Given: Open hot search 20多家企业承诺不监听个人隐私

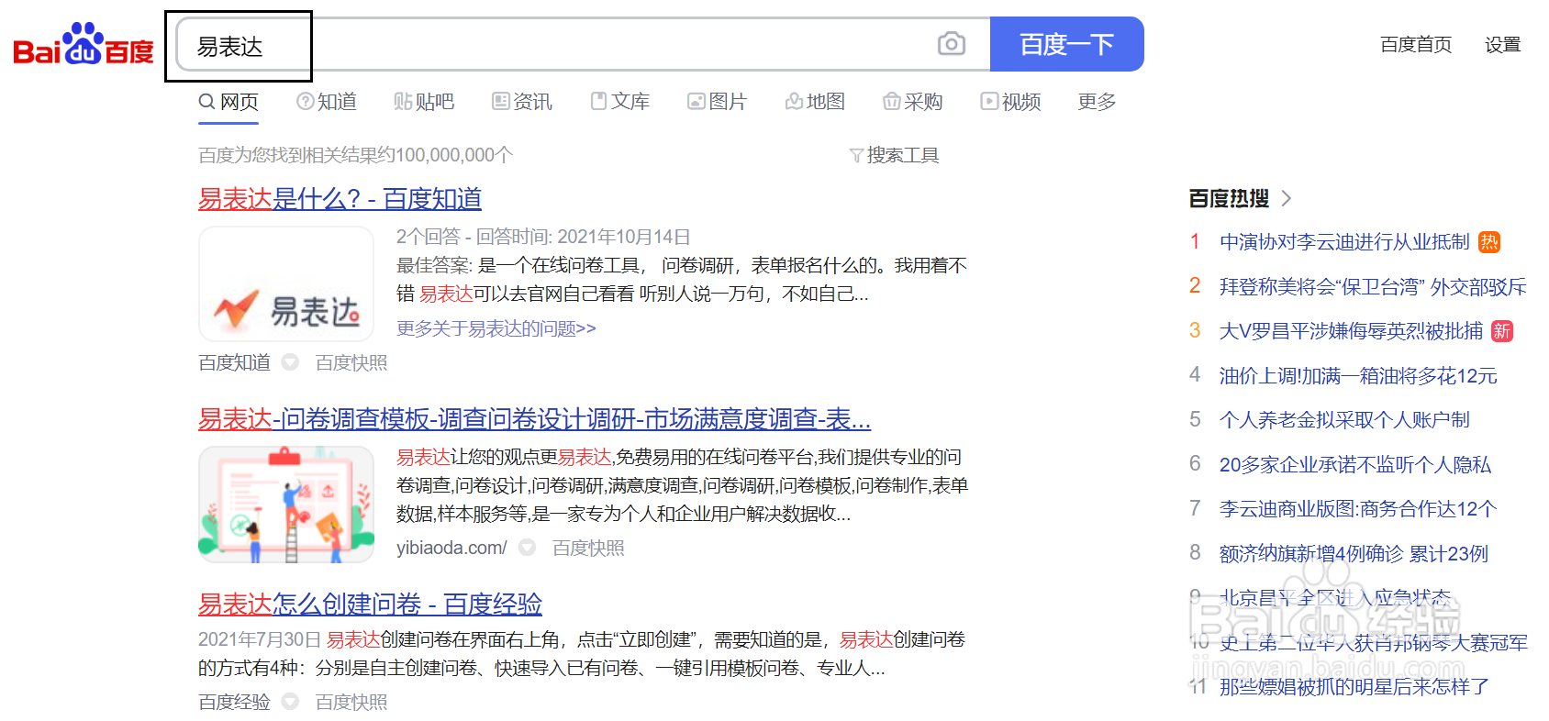Looking at the screenshot, I should click(x=1355, y=464).
